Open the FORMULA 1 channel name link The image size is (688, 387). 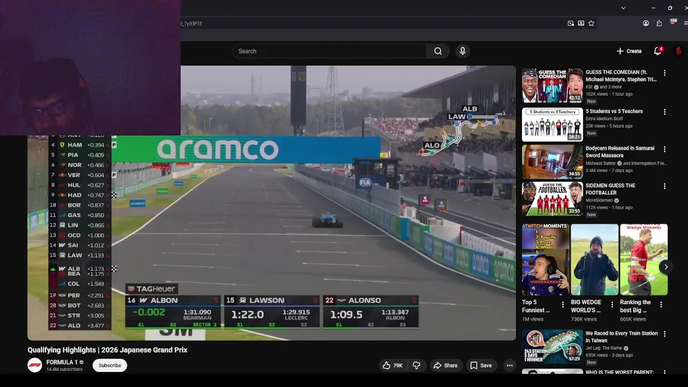tap(62, 362)
